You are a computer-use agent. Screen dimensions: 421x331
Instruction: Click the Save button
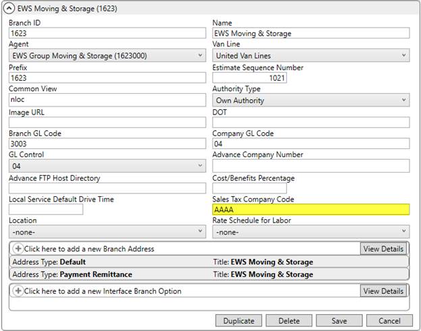[x=339, y=321]
